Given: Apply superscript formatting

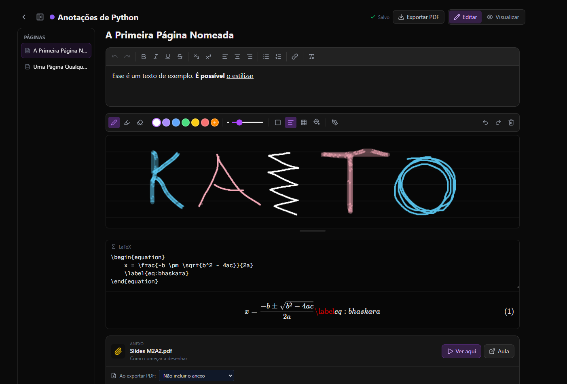Looking at the screenshot, I should pyautogui.click(x=209, y=57).
